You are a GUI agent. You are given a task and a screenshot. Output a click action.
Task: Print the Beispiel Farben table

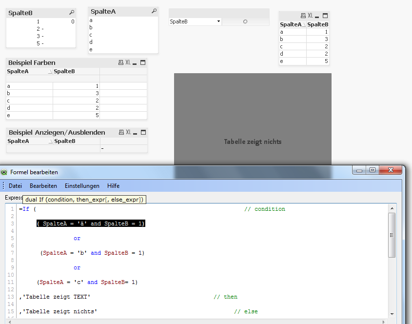click(121, 62)
